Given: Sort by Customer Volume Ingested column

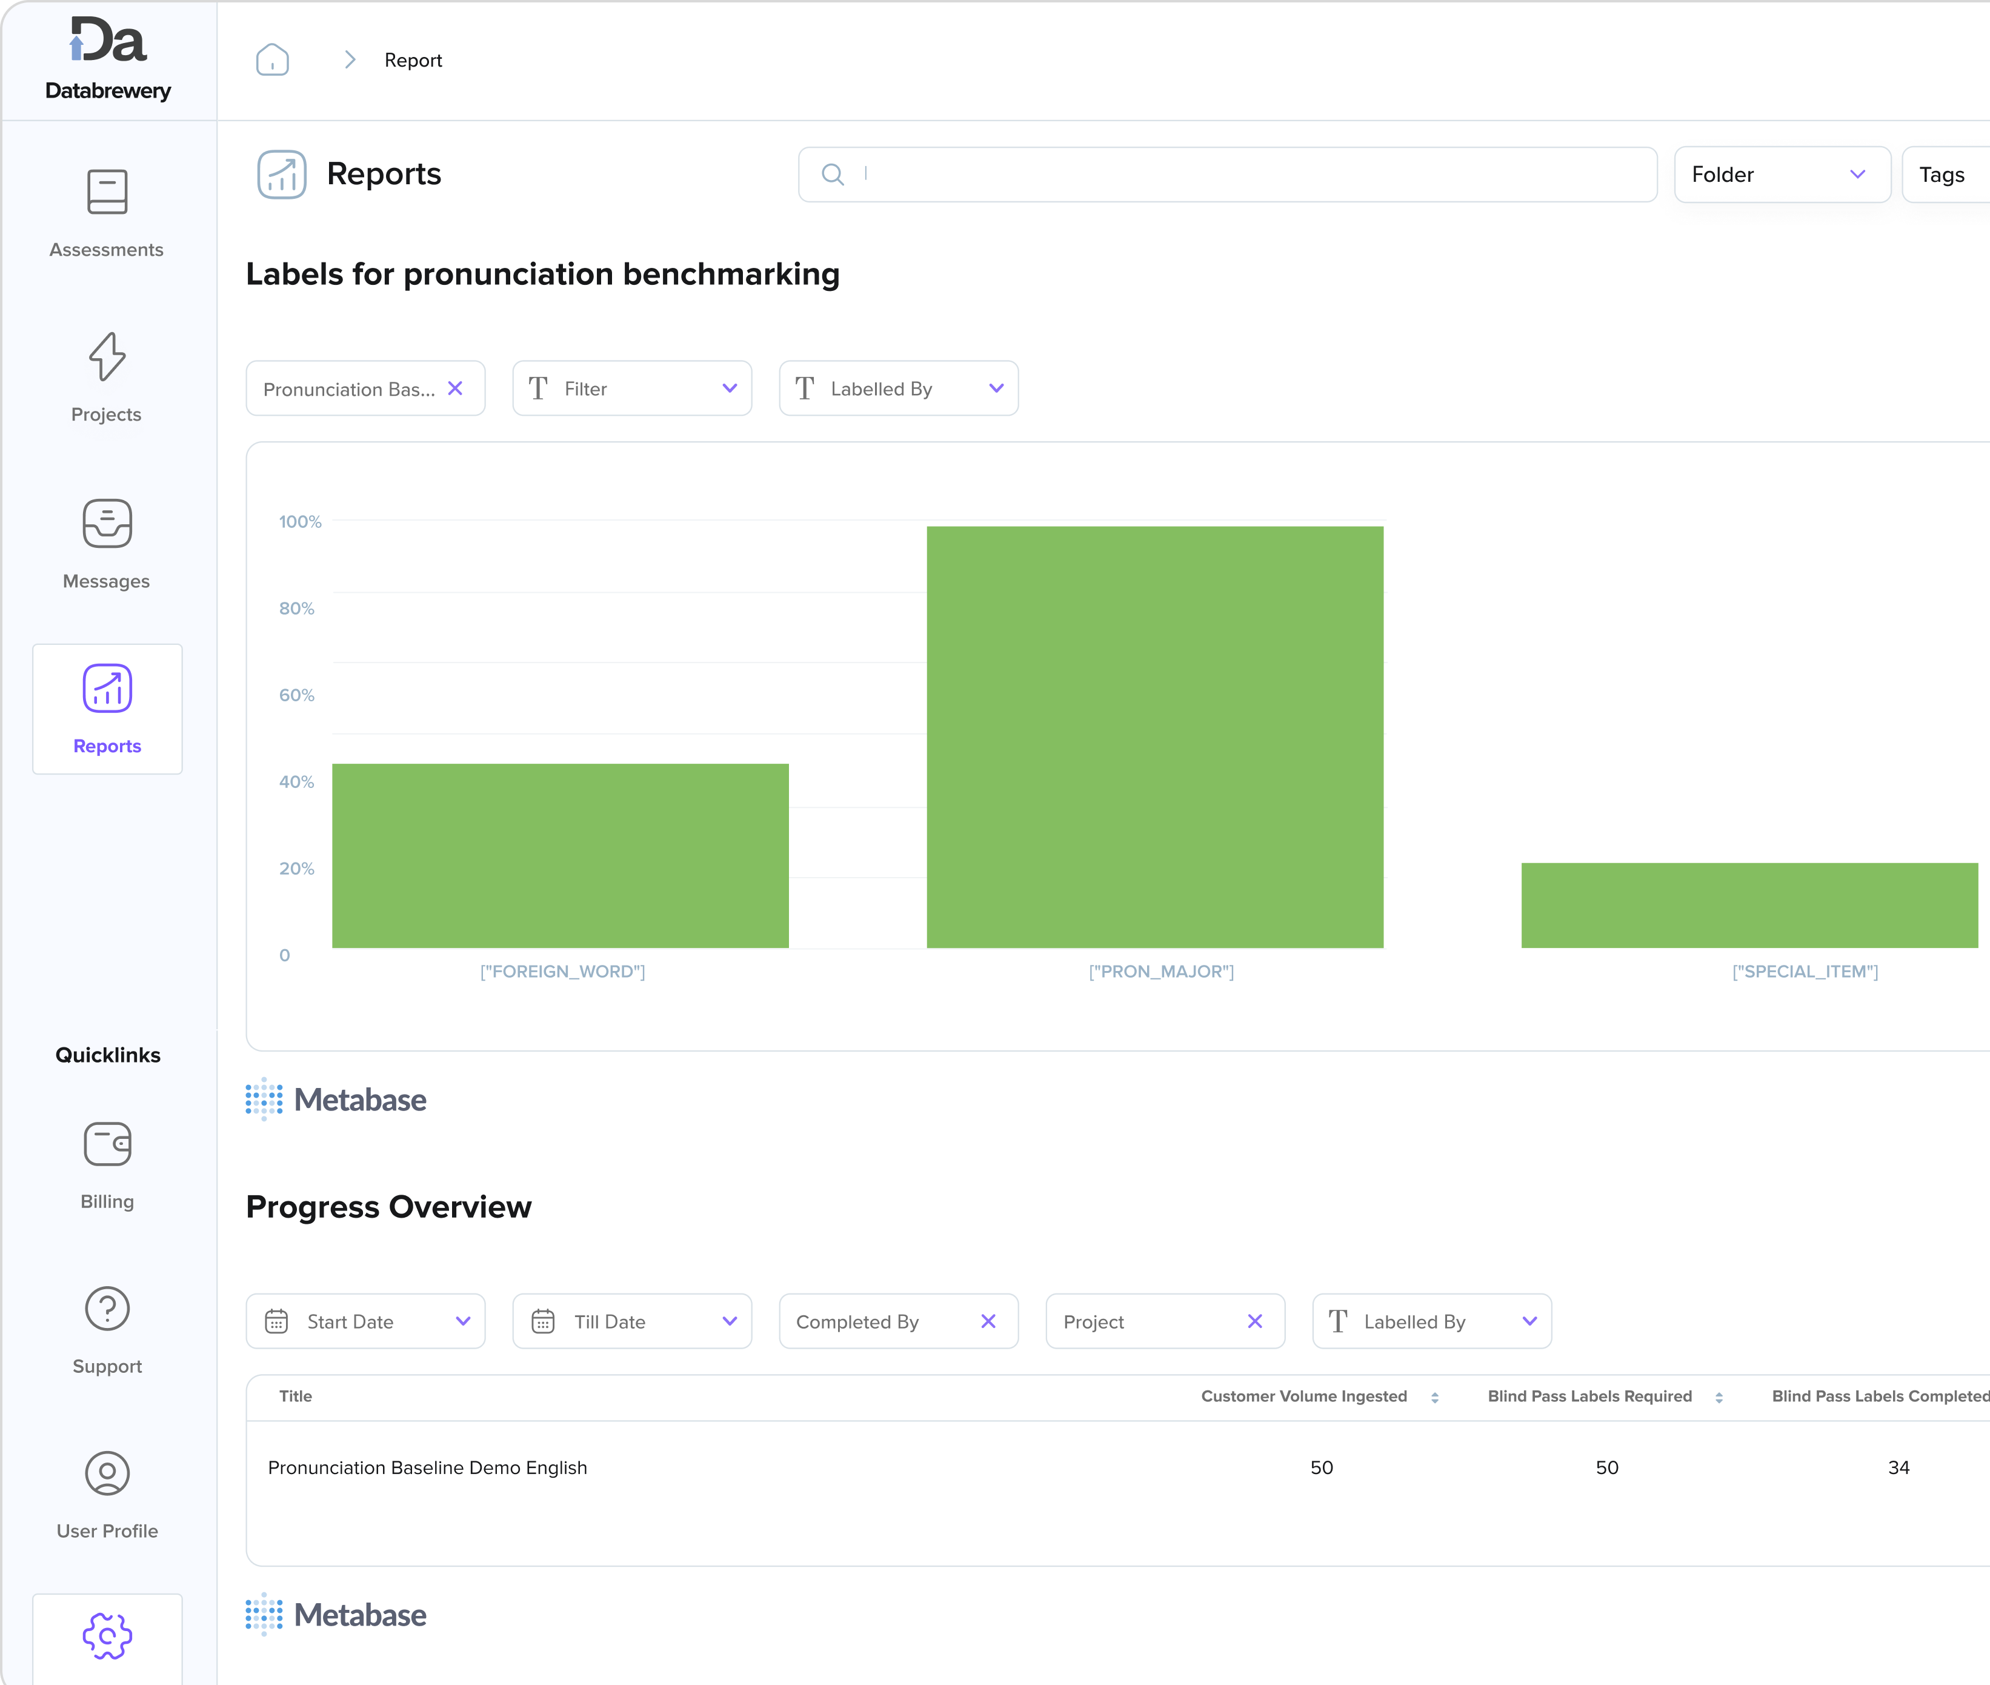Looking at the screenshot, I should (x=1434, y=1396).
